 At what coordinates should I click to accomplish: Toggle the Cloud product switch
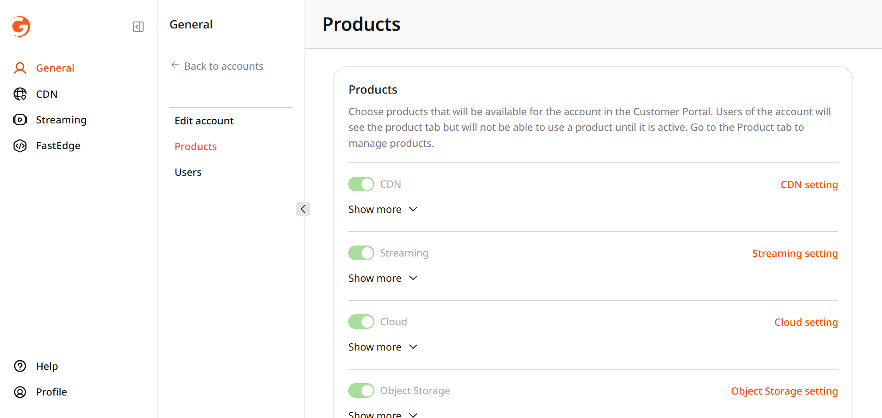coord(361,322)
